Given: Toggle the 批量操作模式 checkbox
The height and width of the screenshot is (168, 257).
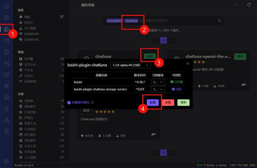Looking at the screenshot, I should [x=69, y=102].
